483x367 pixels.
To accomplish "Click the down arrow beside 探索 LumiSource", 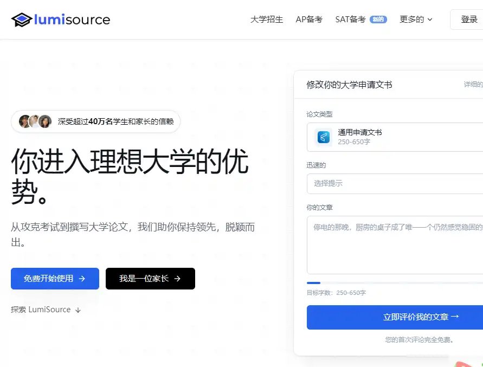I will (x=78, y=310).
